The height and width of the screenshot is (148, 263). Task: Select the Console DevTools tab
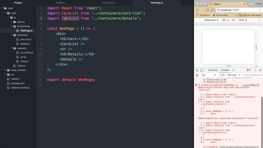(x=225, y=70)
